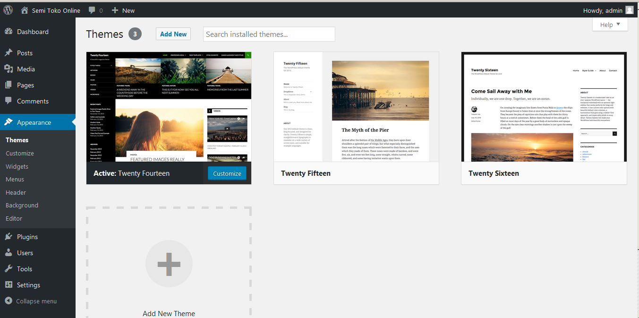
Task: Open the Plugins menu label
Action: click(x=27, y=237)
